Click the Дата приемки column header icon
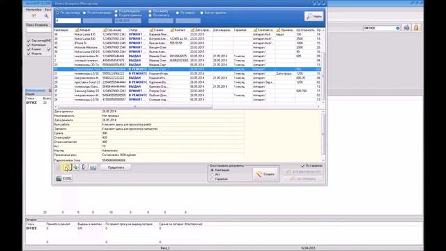 [192, 30]
